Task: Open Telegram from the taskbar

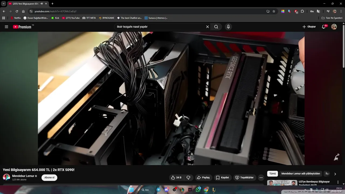Action: [x=158, y=190]
